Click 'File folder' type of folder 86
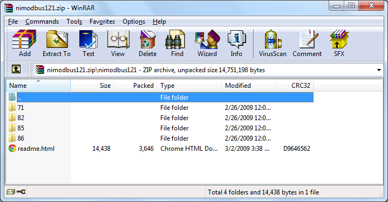 pyautogui.click(x=174, y=138)
